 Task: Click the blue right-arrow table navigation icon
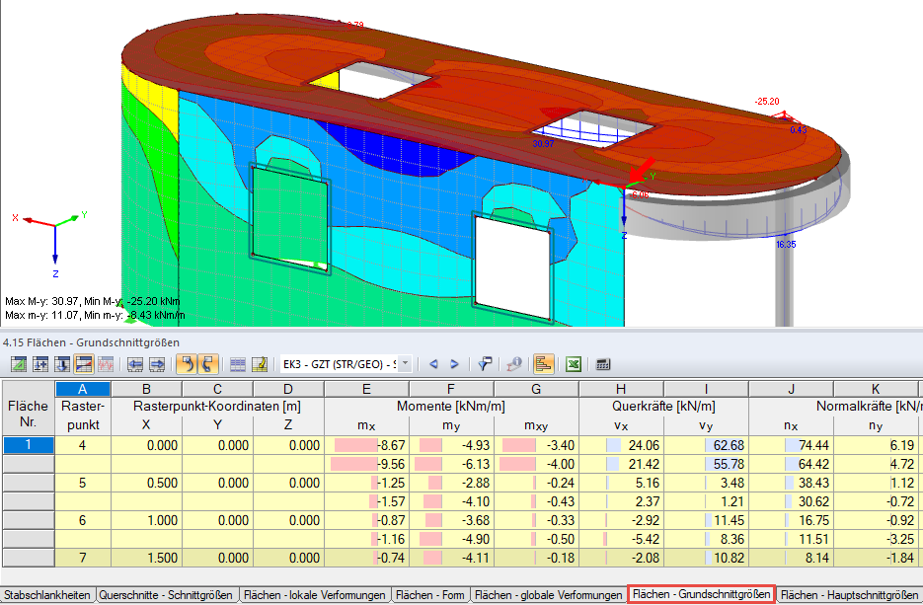(155, 363)
